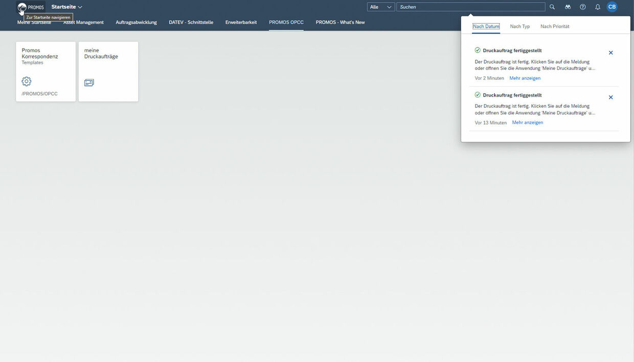Dismiss the notification from 13 minutes ago
Viewport: 634px width, 362px height.
coord(610,98)
